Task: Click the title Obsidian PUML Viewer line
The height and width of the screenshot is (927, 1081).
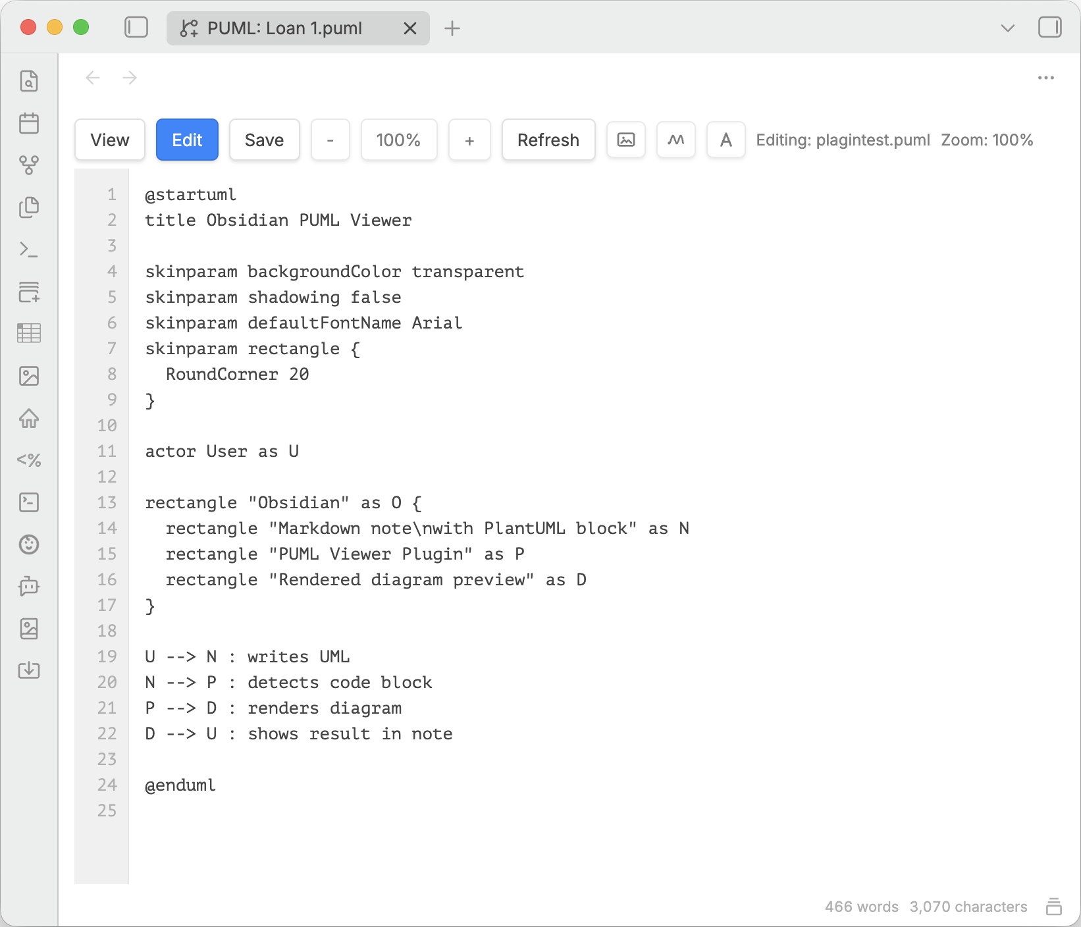Action: click(x=278, y=221)
